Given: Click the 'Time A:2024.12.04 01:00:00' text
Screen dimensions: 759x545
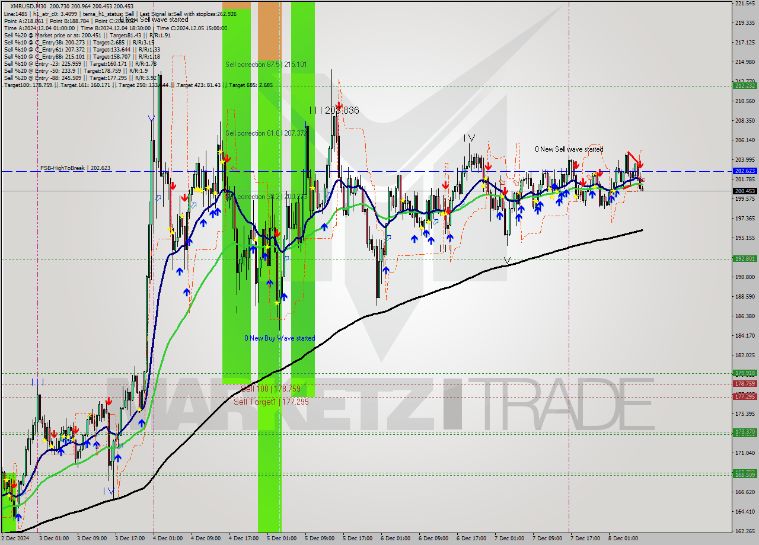Looking at the screenshot, I should [39, 28].
